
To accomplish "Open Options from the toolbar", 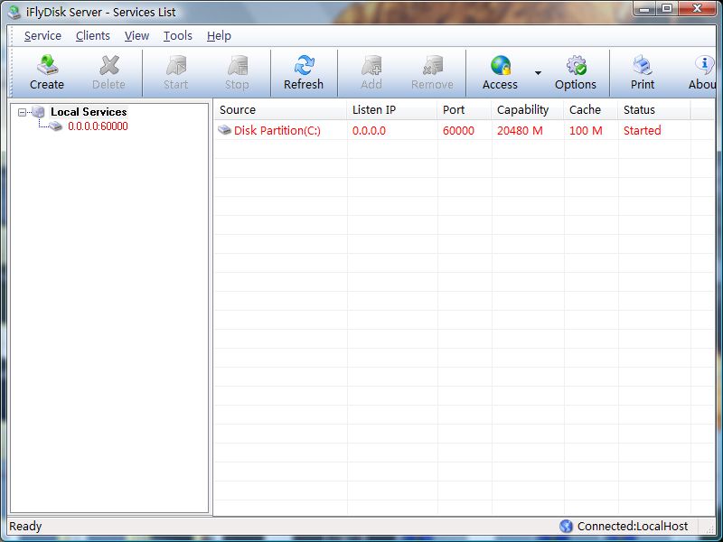I will click(576, 66).
